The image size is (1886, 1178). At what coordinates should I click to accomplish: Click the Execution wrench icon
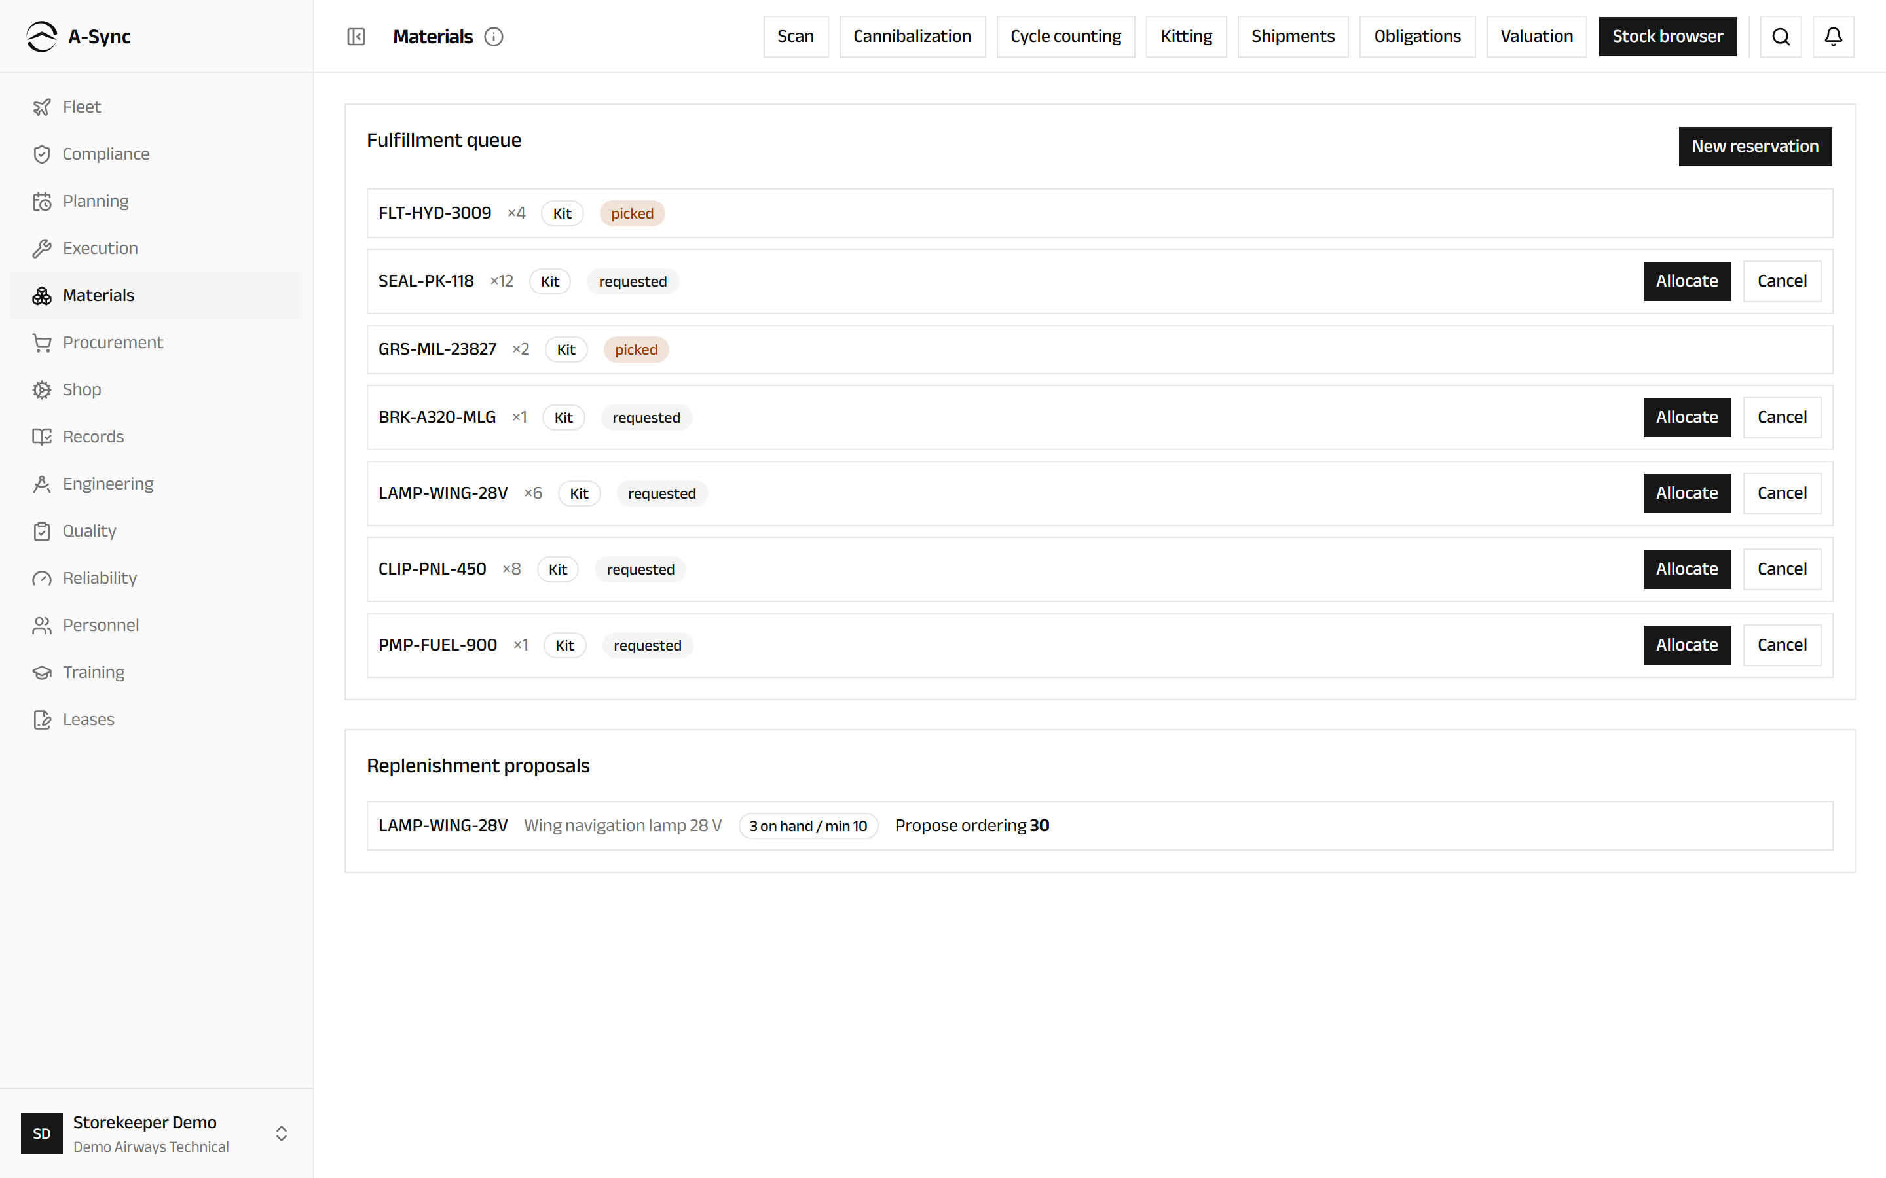tap(42, 249)
